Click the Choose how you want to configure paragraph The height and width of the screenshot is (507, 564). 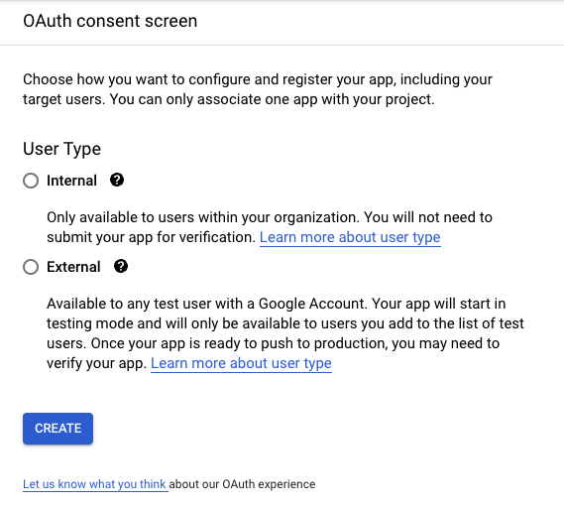click(x=258, y=89)
